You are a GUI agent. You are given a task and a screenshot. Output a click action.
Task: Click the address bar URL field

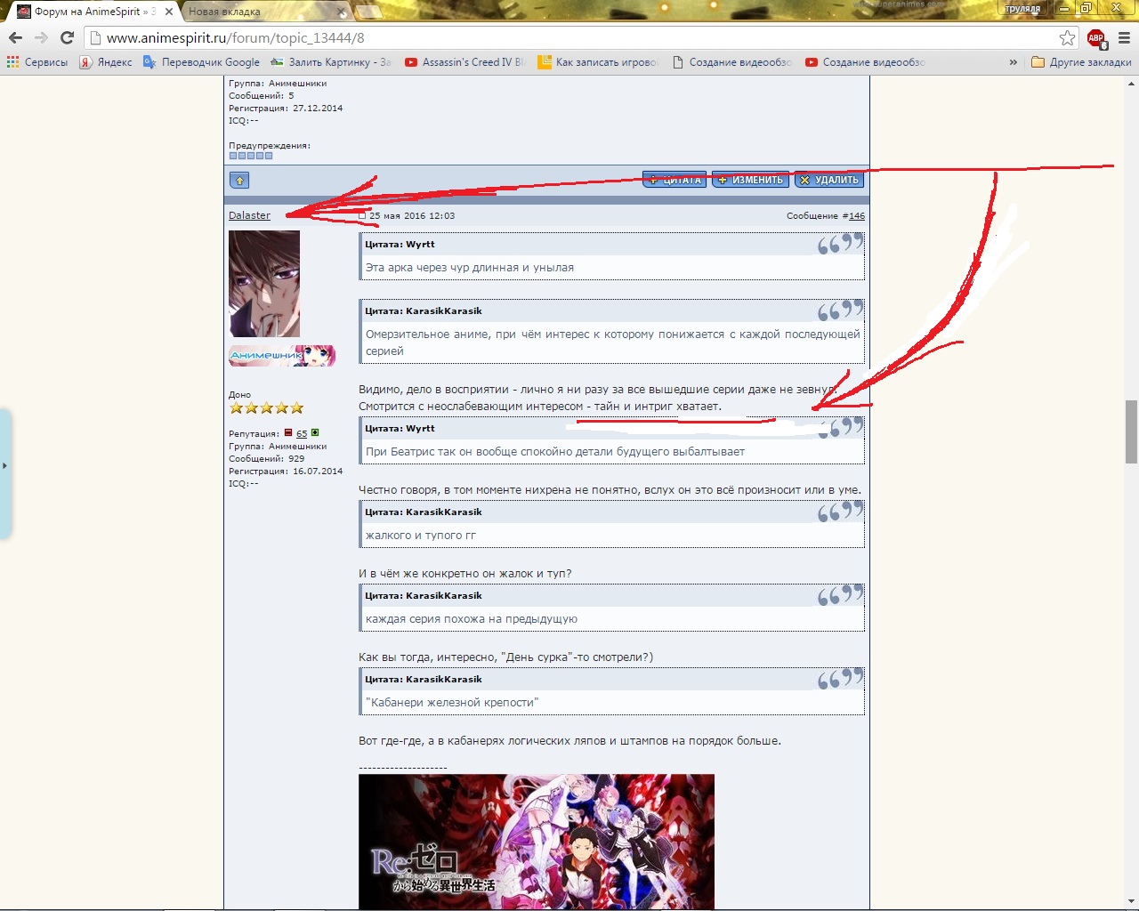(x=569, y=37)
